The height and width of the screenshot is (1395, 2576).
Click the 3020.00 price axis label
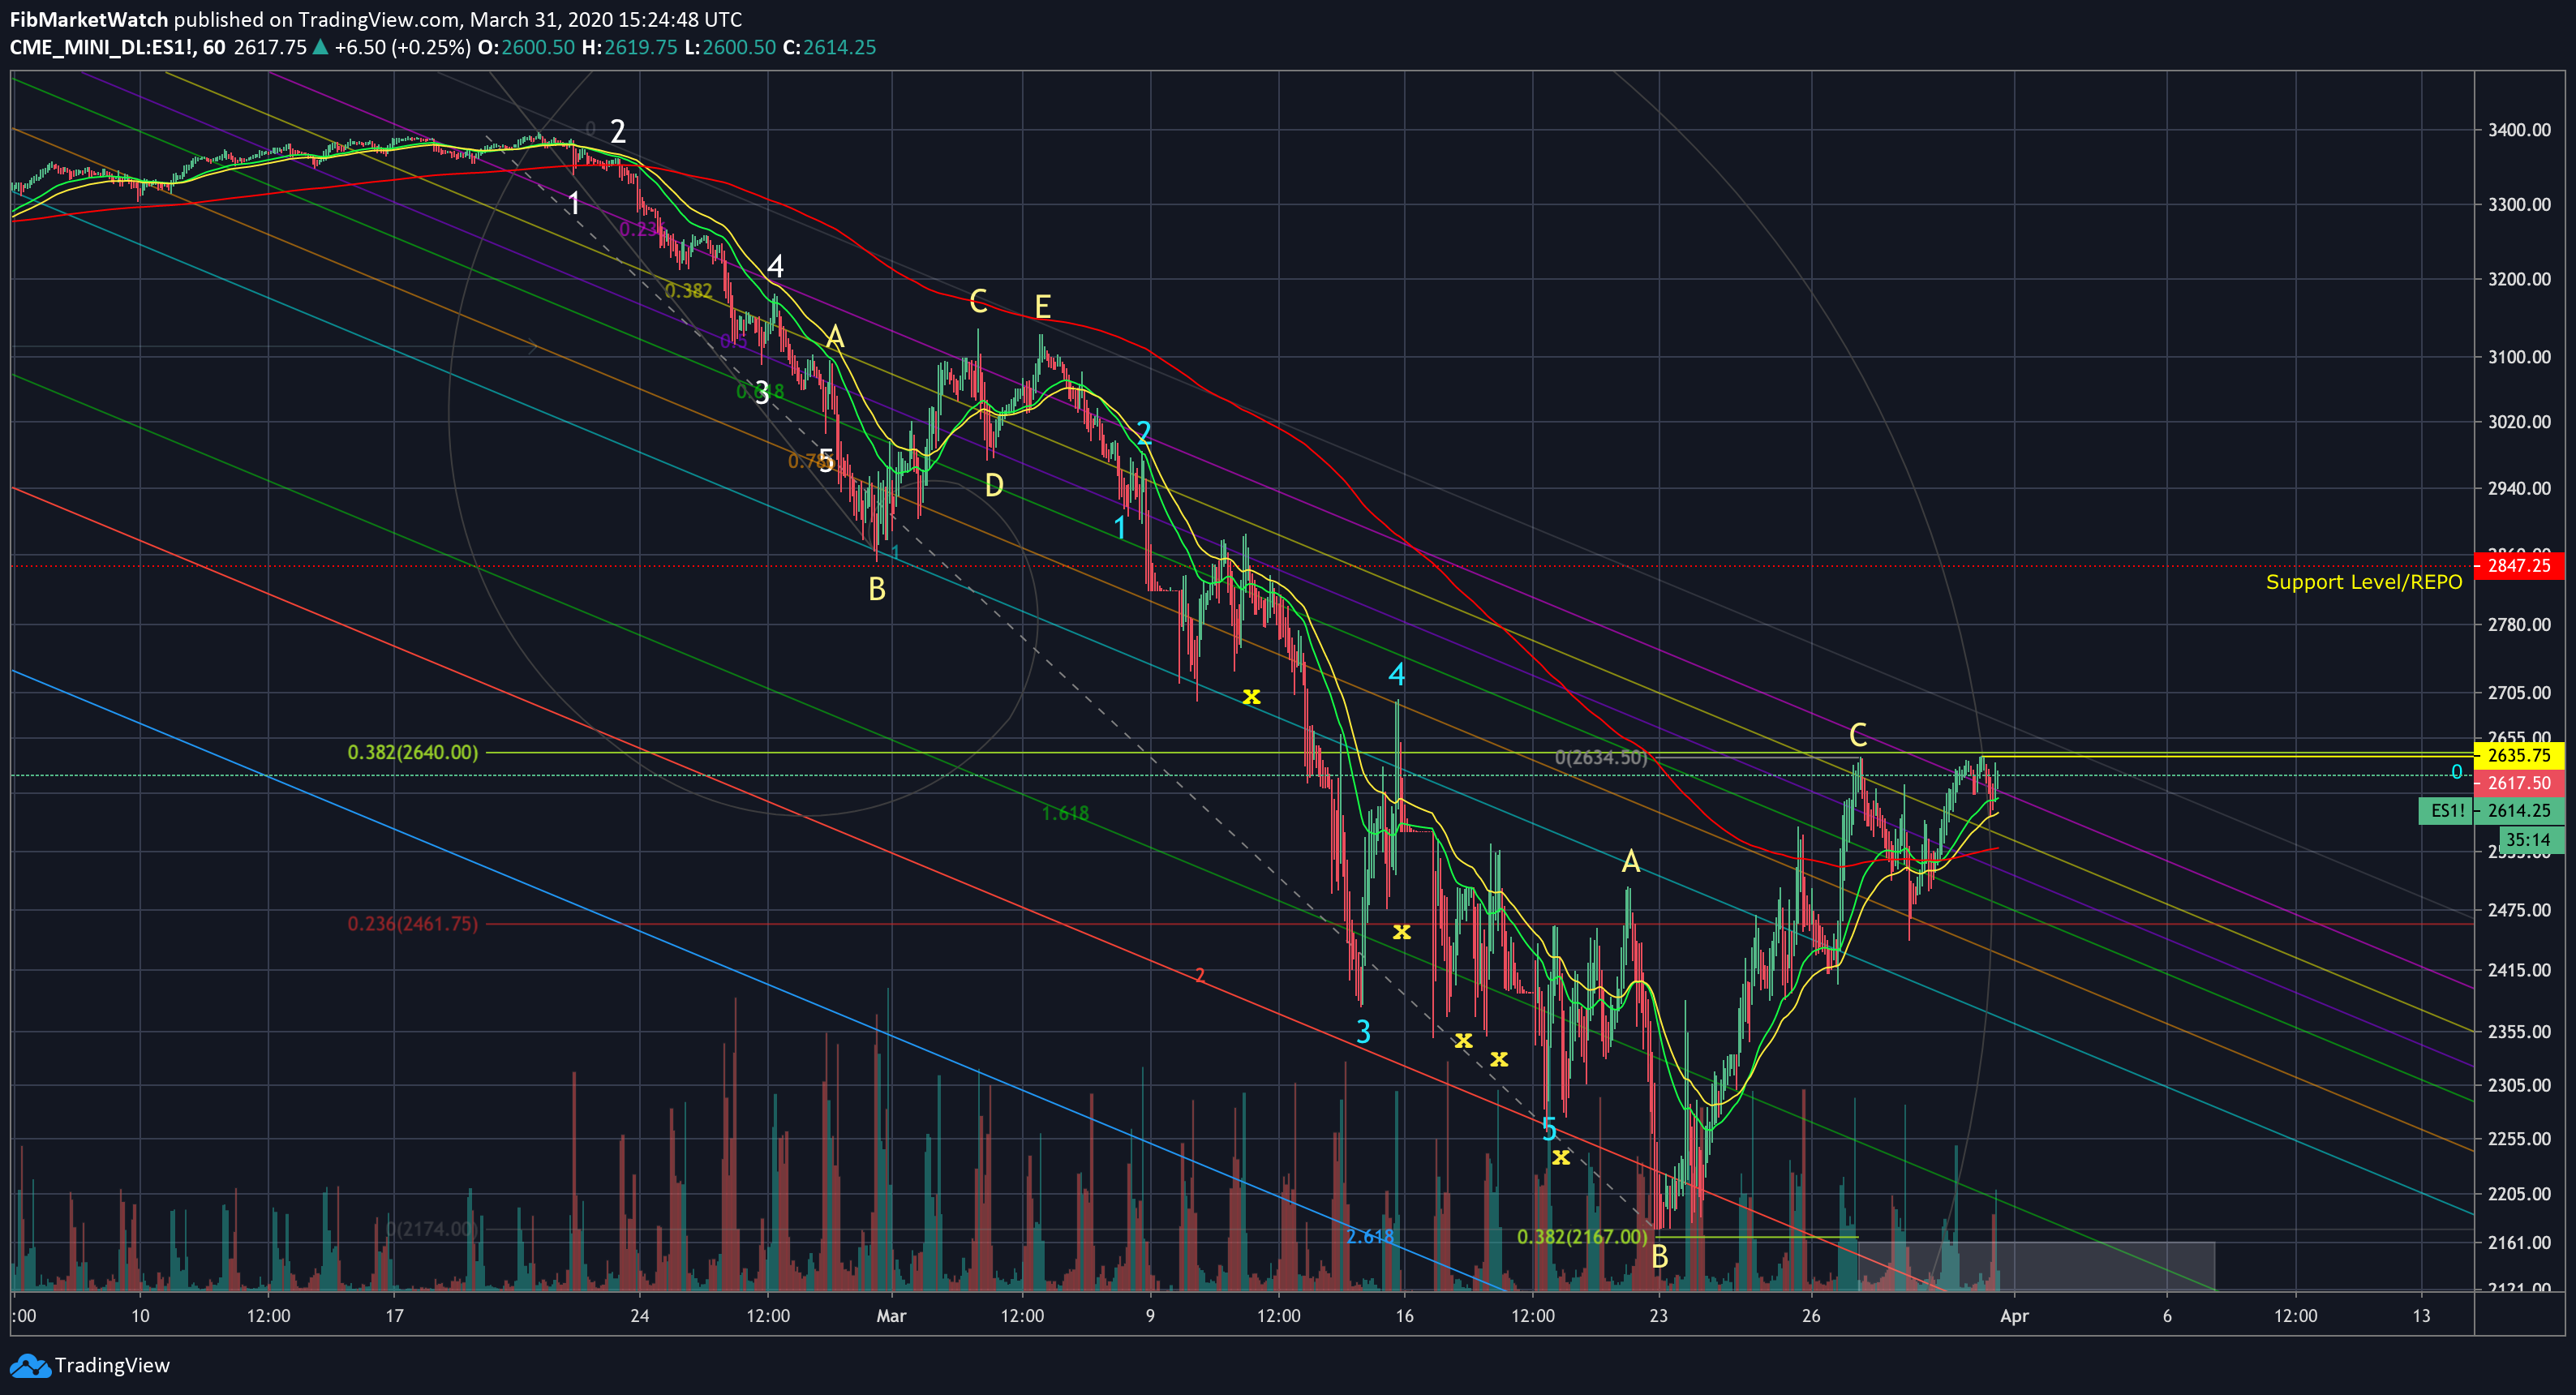(2519, 421)
